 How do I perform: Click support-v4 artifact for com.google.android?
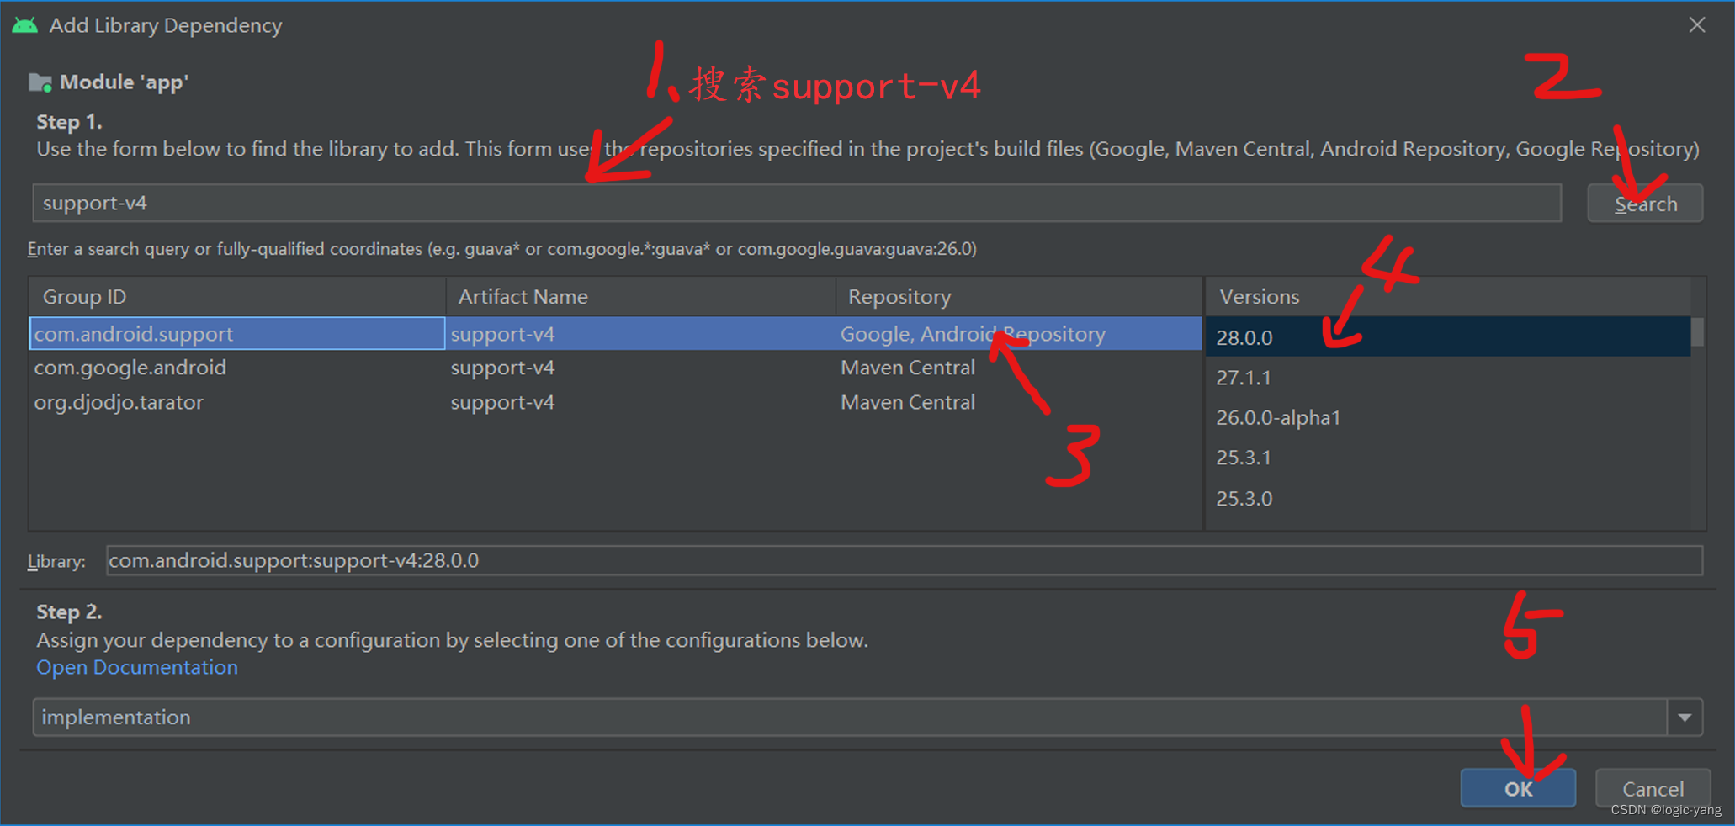[x=502, y=368]
